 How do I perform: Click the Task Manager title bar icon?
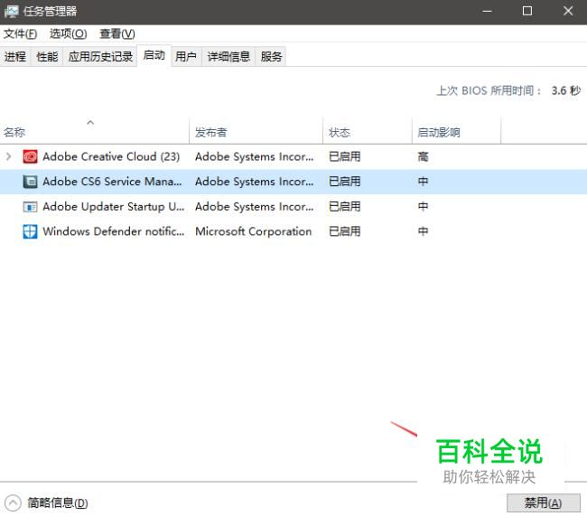coord(11,12)
